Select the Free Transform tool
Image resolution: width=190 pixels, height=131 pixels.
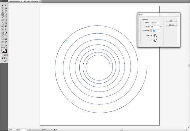pyautogui.click(x=6, y=26)
